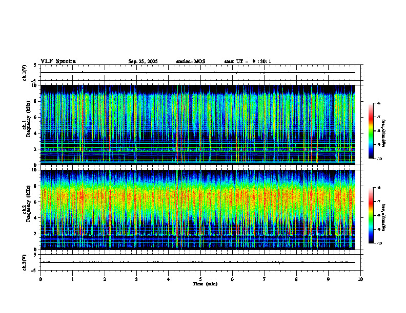406x313 pixels.
Task: Click the "ch.3(V)" axis label
Action: point(24,262)
